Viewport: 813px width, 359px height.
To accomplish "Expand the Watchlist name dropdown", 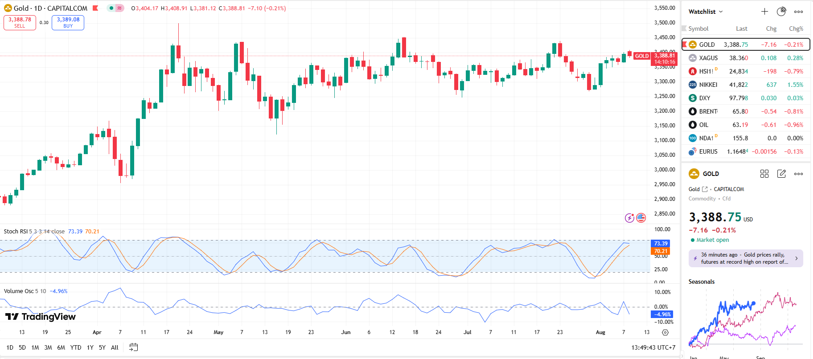I will point(706,12).
